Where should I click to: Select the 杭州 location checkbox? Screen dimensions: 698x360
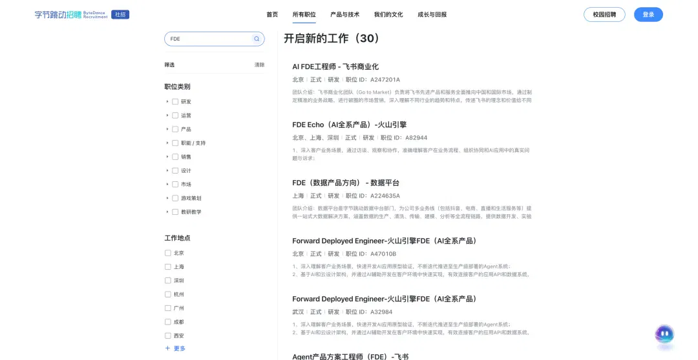point(168,294)
